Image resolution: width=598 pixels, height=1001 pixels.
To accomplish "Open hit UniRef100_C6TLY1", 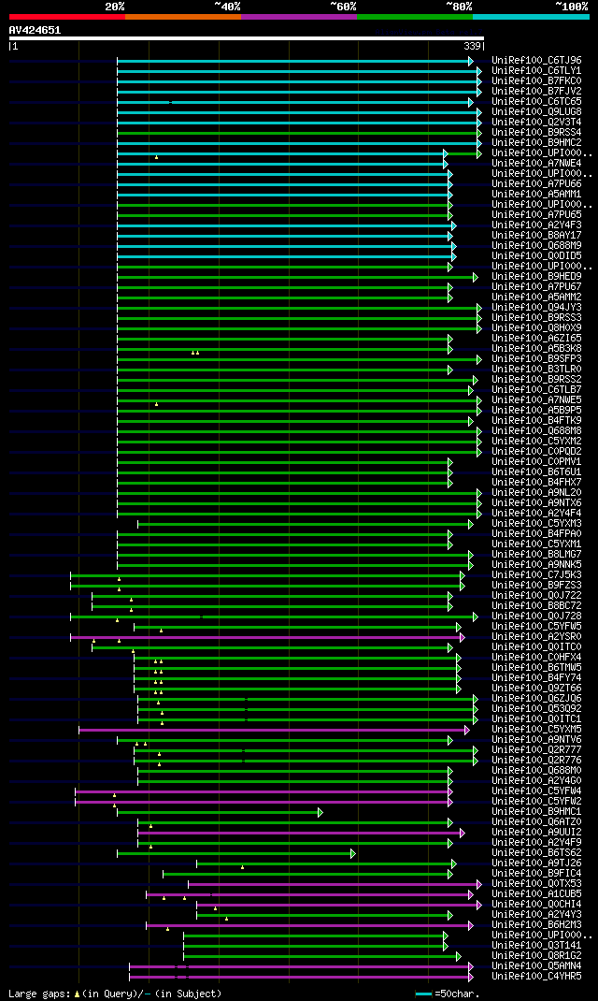I will click(x=536, y=71).
